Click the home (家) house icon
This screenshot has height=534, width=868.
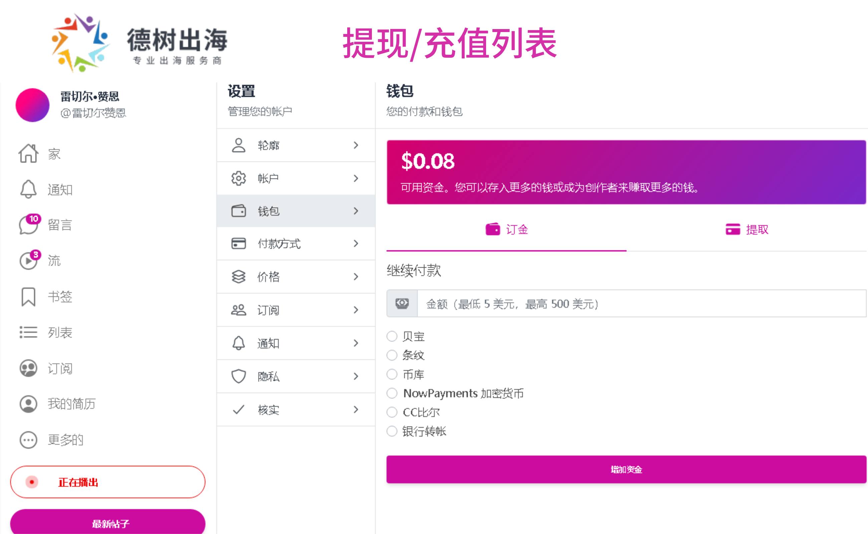point(28,154)
